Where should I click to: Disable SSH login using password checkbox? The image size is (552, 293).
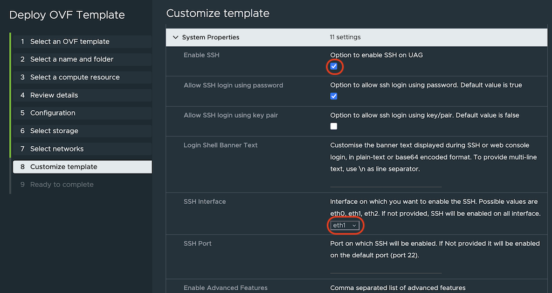coord(334,96)
